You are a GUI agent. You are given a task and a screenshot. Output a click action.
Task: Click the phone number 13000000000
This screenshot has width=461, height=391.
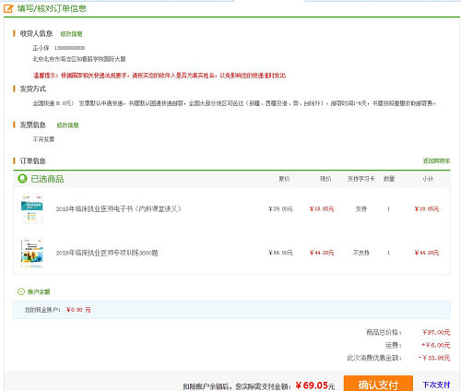pyautogui.click(x=70, y=48)
